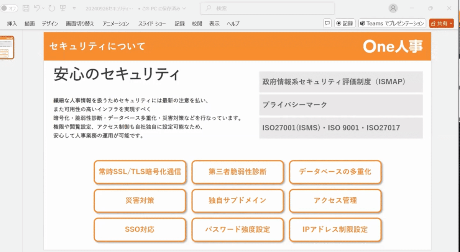The image size is (460, 252).
Task: Open the user account profile icon
Action: [393, 8]
